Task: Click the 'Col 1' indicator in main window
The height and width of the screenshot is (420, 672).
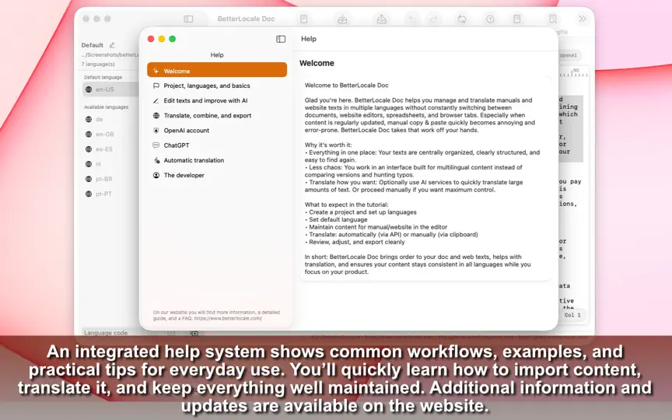Action: point(572,315)
